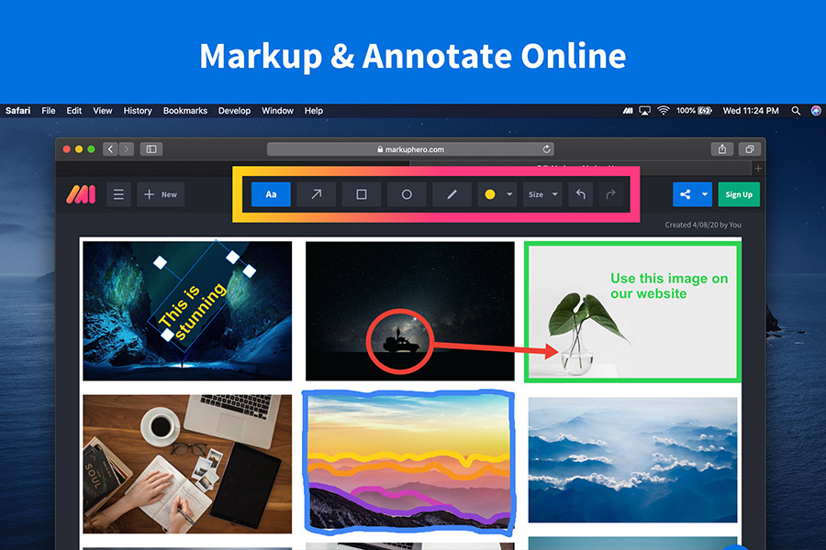This screenshot has height=550, width=826.
Task: Show Safari tab overview
Action: click(x=749, y=148)
